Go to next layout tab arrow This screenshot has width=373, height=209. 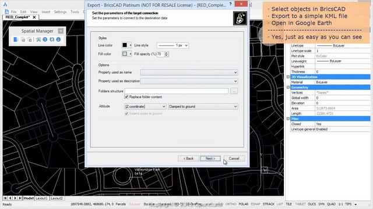(x=15, y=198)
